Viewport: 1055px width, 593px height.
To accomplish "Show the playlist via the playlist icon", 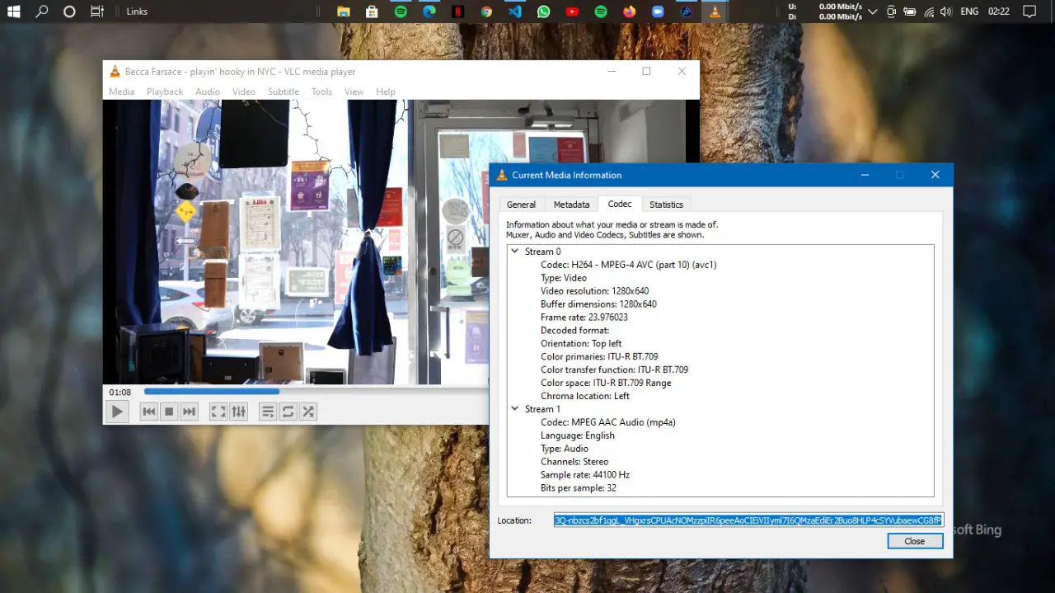I will pyautogui.click(x=268, y=412).
